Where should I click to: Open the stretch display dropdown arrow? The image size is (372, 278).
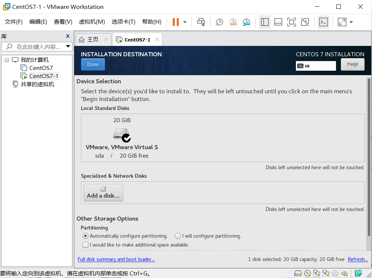tap(351, 22)
